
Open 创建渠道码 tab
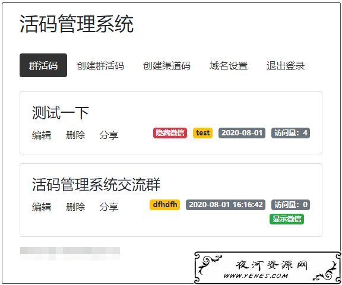[167, 66]
